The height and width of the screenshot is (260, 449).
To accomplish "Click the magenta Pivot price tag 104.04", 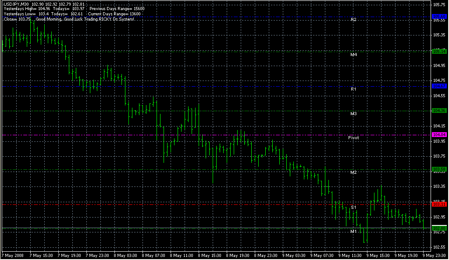I will point(439,135).
